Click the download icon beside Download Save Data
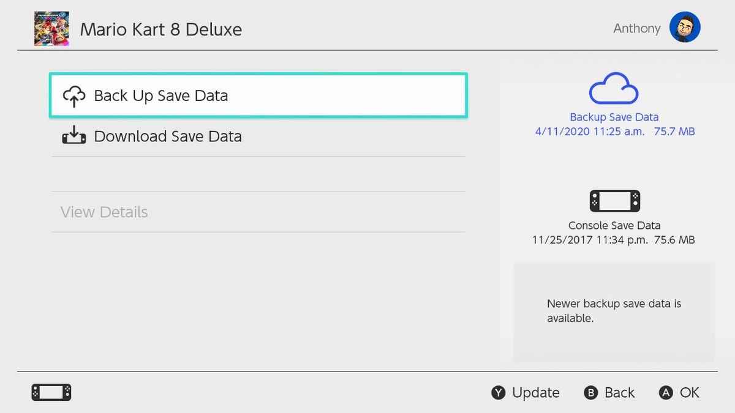The width and height of the screenshot is (735, 413). pyautogui.click(x=73, y=136)
